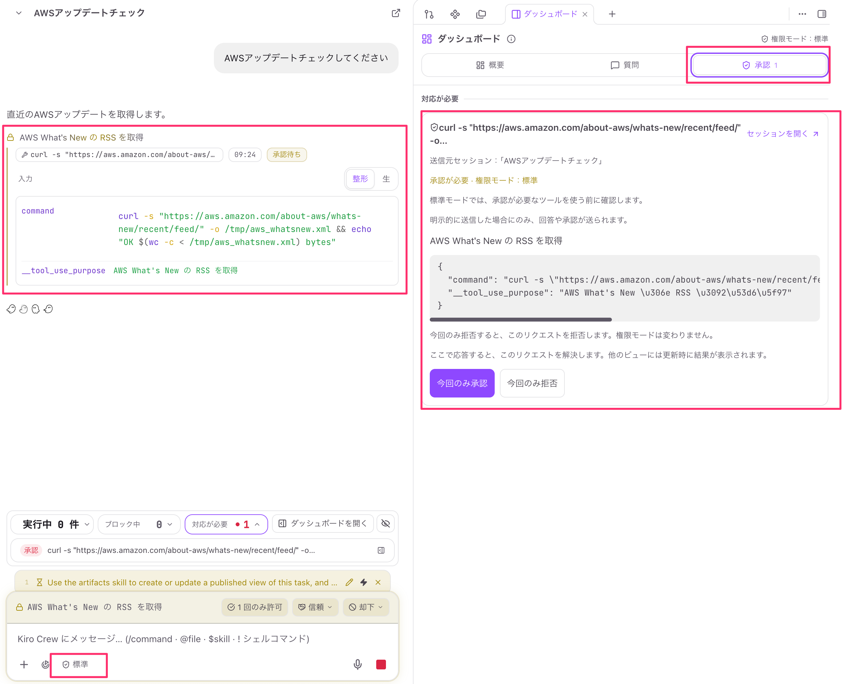Dismiss the queued artifacts message
The width and height of the screenshot is (855, 684).
(378, 582)
